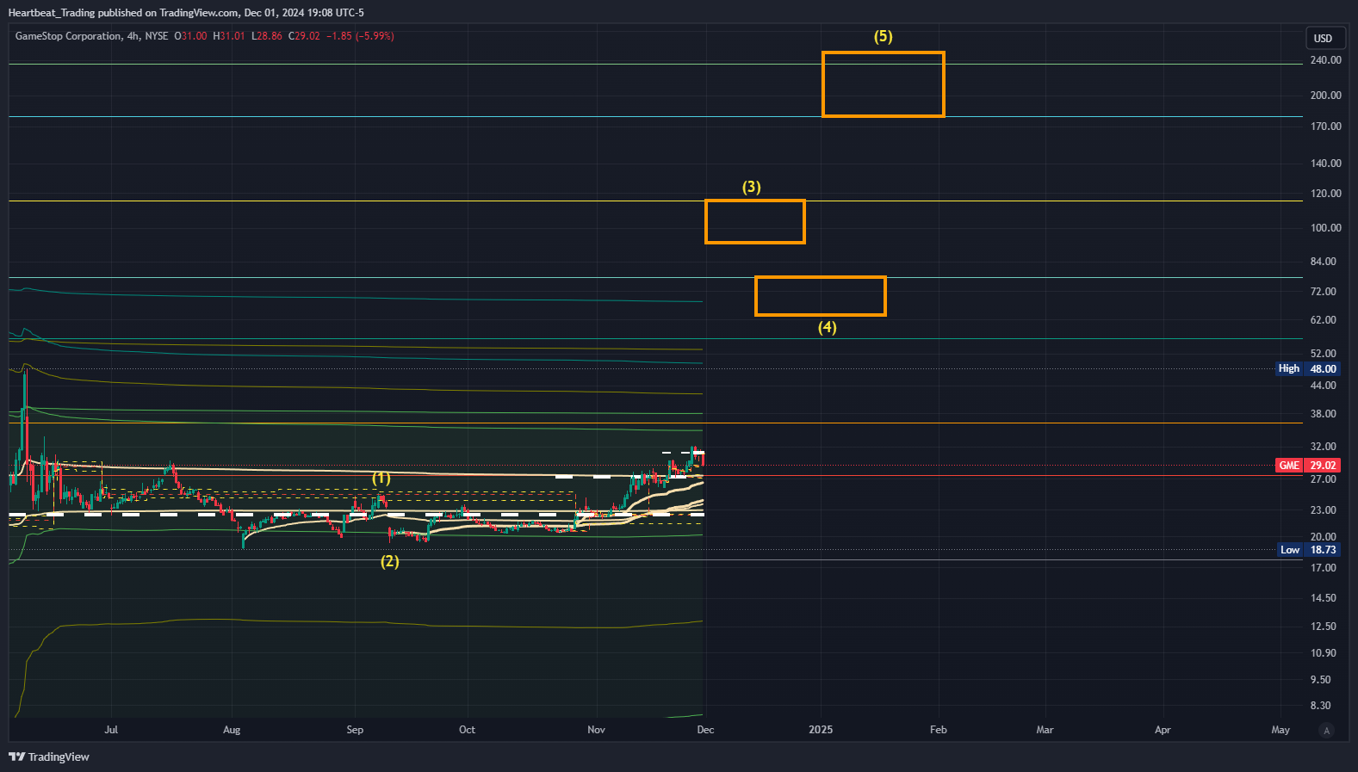This screenshot has height=772, width=1358.
Task: Click the 2025 label on time axis
Action: 821,730
